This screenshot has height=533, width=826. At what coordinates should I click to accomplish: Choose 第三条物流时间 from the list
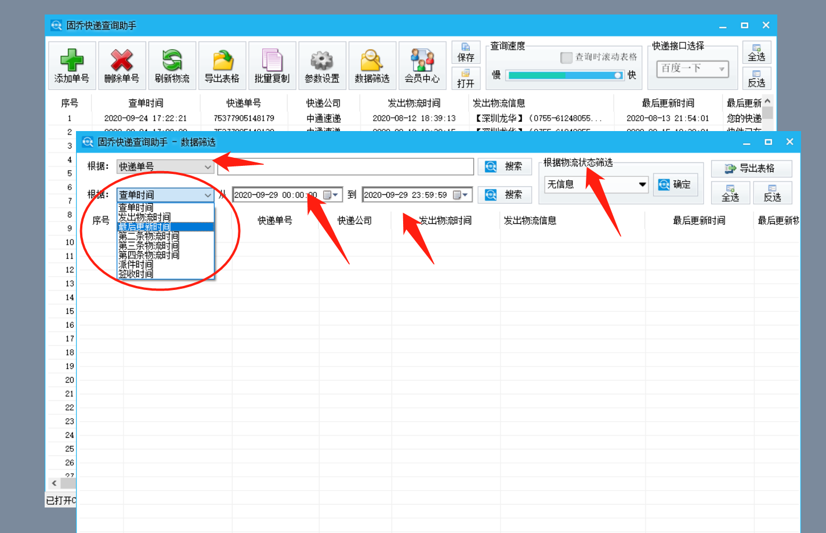tap(165, 245)
